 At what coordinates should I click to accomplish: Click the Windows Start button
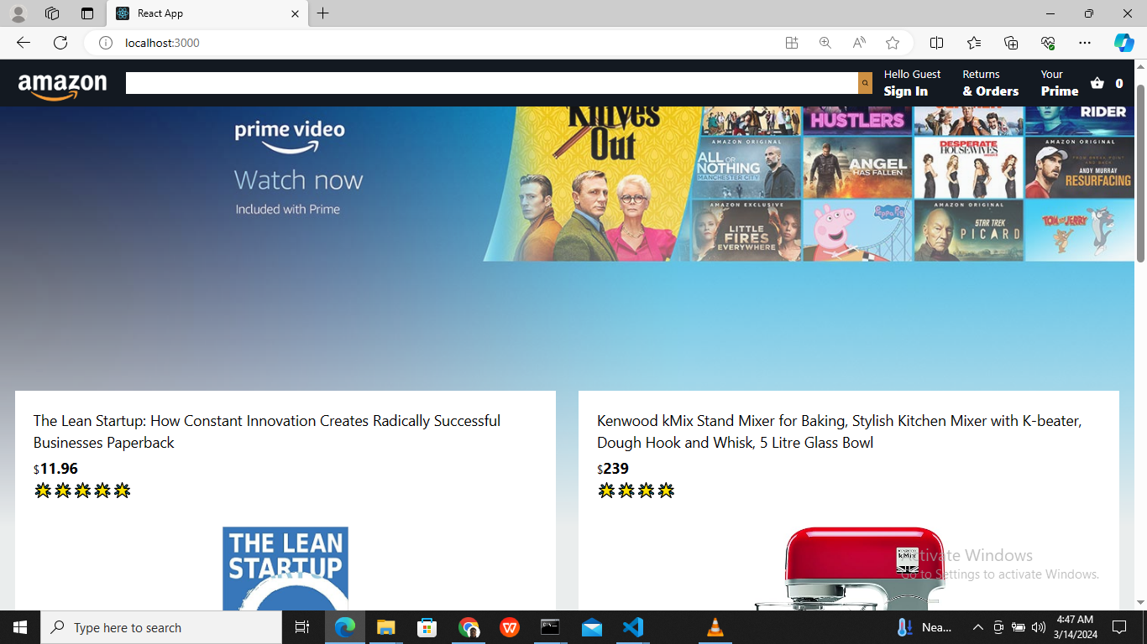point(20,627)
